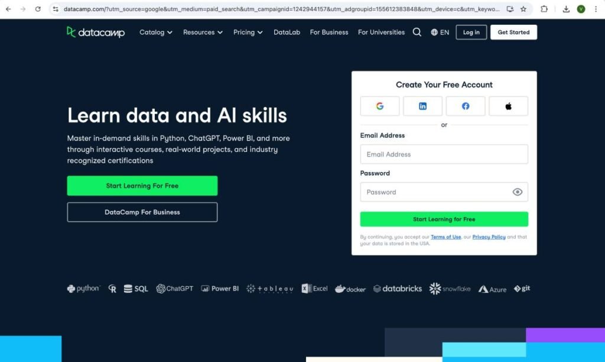Click the Python technology logo
Image resolution: width=605 pixels, height=362 pixels.
(83, 289)
